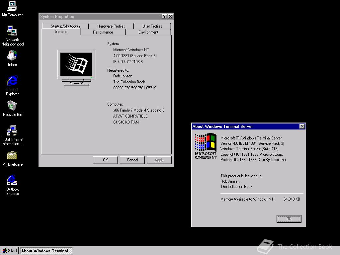Viewport: 340px width, 255px height.
Task: Open the Start menu
Action: click(x=10, y=251)
